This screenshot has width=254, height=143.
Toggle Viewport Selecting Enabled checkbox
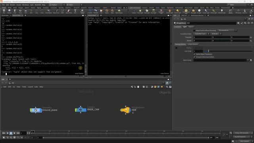(x=194, y=57)
